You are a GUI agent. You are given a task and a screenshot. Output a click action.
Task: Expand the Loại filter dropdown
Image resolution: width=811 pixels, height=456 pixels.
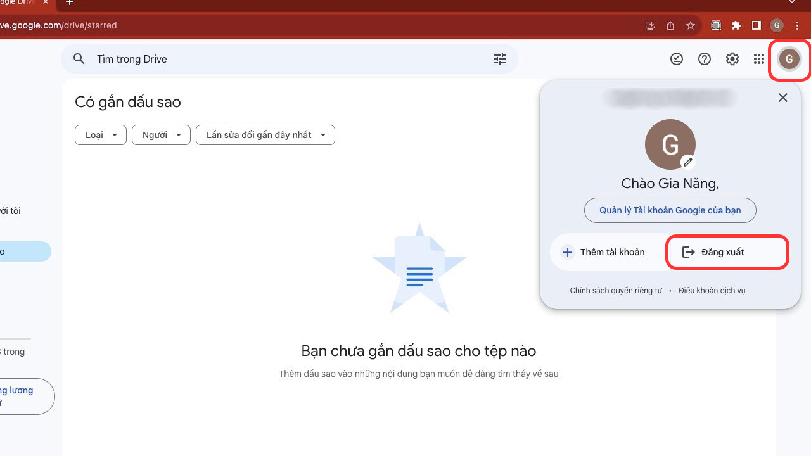click(101, 135)
